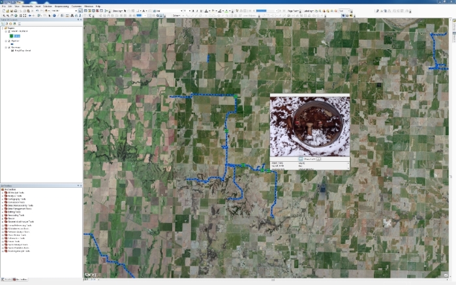
Task: Click the New map document icon
Action: pos(4,10)
